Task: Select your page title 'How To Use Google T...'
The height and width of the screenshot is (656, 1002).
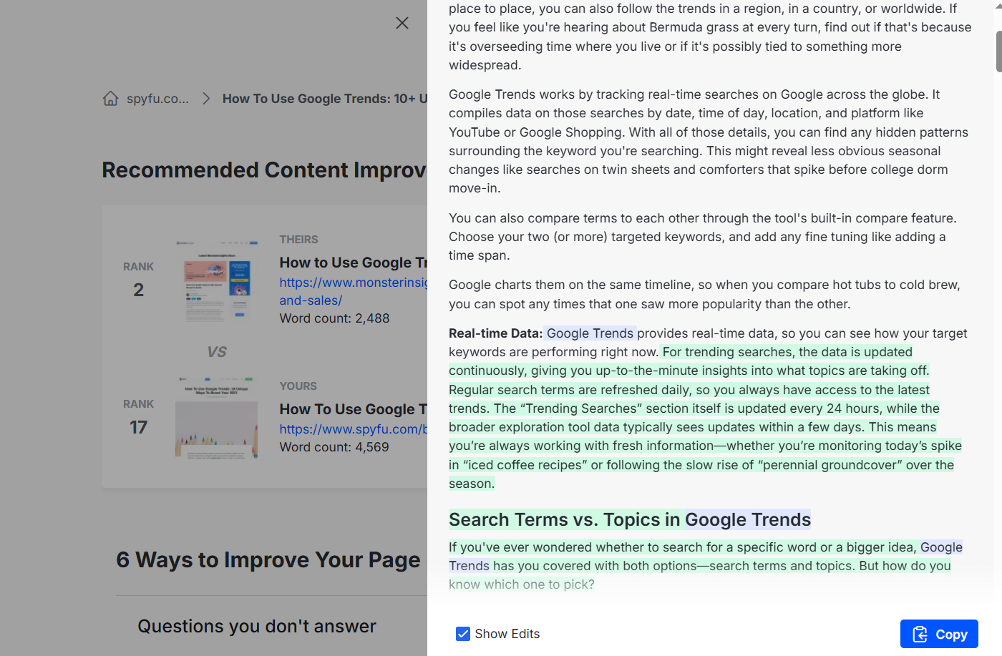Action: pyautogui.click(x=354, y=409)
